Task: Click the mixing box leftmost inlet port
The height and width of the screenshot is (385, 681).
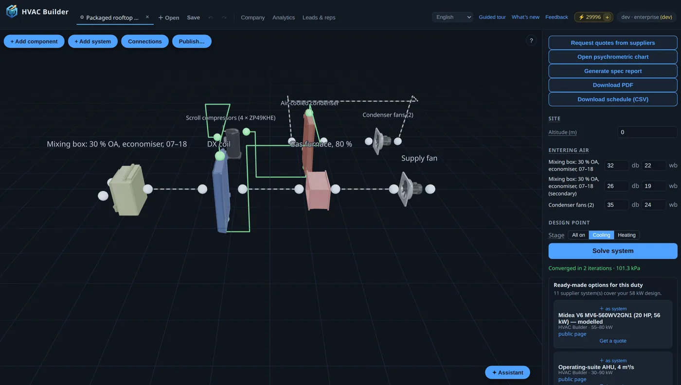Action: click(x=103, y=196)
